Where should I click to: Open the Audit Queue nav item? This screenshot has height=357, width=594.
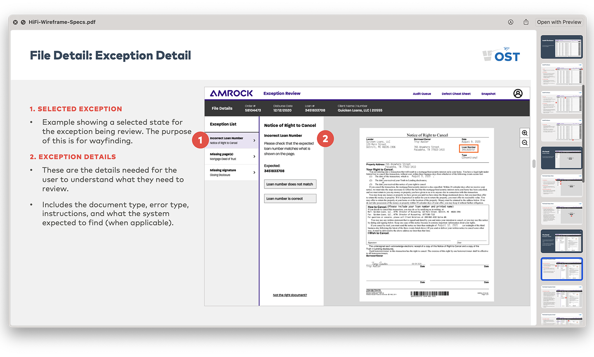pyautogui.click(x=422, y=94)
